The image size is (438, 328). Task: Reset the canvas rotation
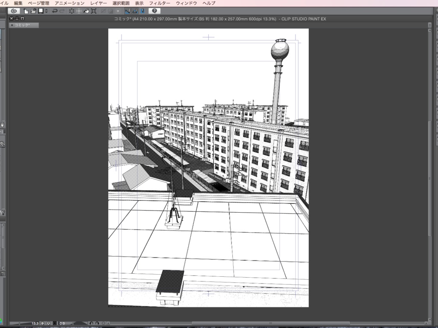pos(104,323)
